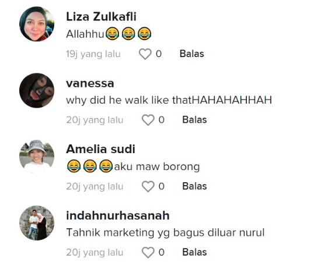Like Liza Zulkafli's comment with heart icon
The width and height of the screenshot is (335, 262).
pyautogui.click(x=145, y=54)
